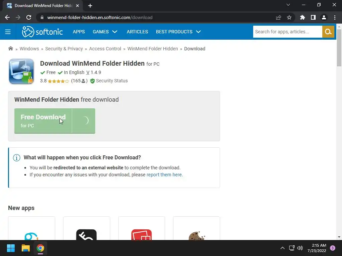
Task: Open the hamburger menu on Softonic
Action: click(x=8, y=32)
